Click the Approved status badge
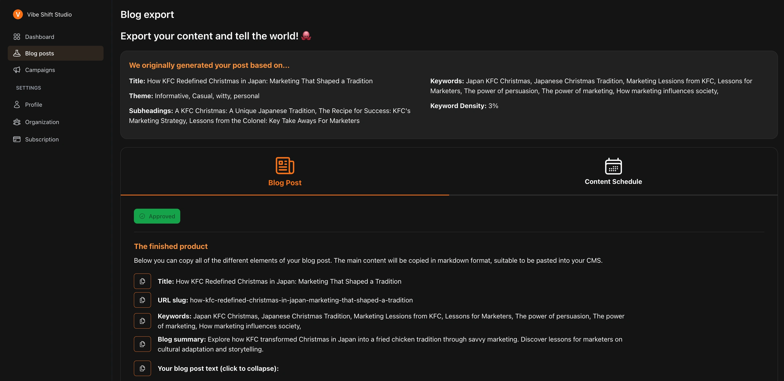This screenshot has width=784, height=381. (x=157, y=216)
